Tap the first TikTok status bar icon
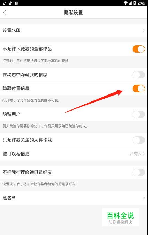148x235 pixels. point(5,3)
